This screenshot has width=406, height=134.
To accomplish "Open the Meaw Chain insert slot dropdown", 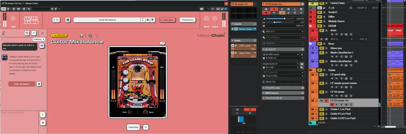I will (255, 29).
